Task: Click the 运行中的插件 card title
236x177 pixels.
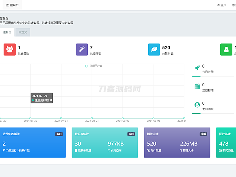Action: [11, 134]
